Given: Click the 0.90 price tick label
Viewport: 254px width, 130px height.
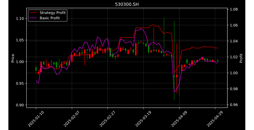Looking at the screenshot, I should pyautogui.click(x=20, y=105).
